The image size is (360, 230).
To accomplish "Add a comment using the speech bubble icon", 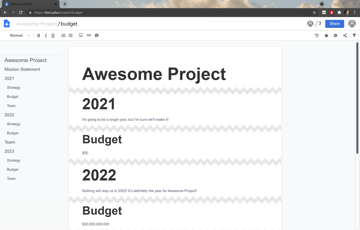I will click(x=97, y=36).
